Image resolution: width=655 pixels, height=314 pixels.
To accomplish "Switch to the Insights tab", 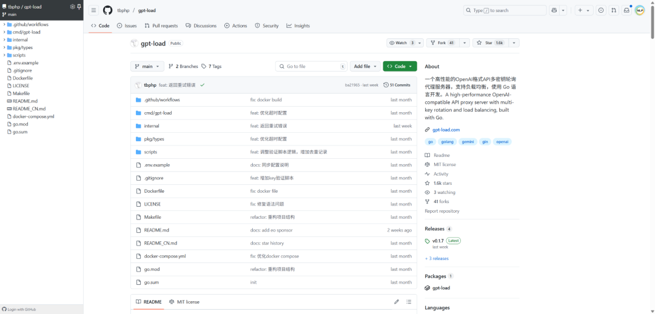I will (x=298, y=26).
